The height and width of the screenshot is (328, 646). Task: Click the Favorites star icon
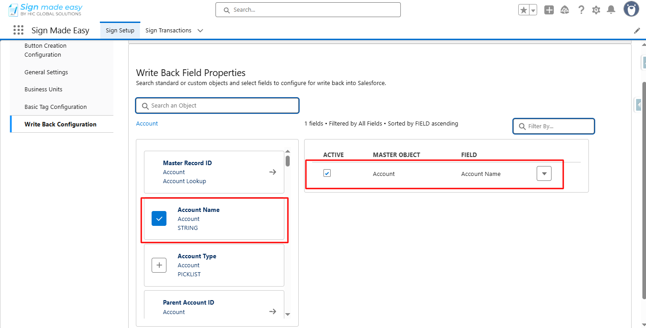(x=523, y=10)
